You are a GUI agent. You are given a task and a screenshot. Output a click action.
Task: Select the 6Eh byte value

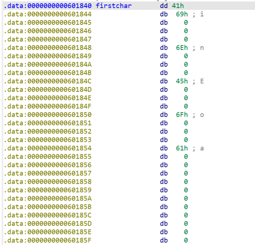[182, 48]
